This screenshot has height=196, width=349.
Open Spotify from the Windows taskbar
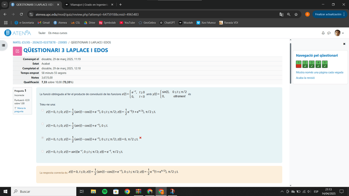coord(105,191)
